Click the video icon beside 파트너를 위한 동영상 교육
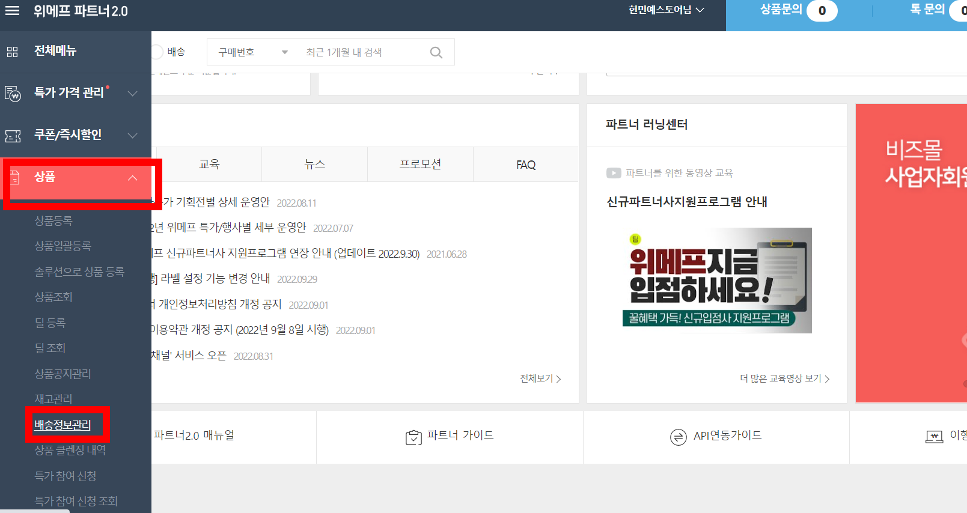 [x=614, y=173]
